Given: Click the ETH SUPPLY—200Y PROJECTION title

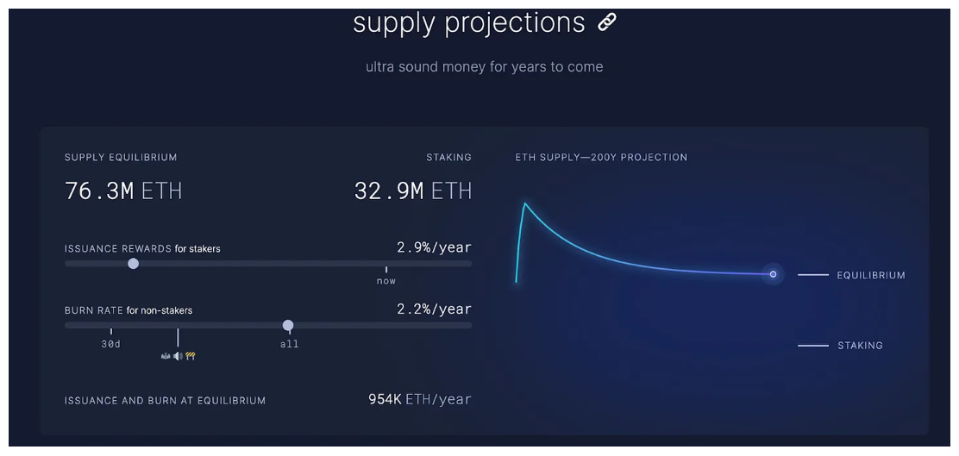Looking at the screenshot, I should pos(601,158).
